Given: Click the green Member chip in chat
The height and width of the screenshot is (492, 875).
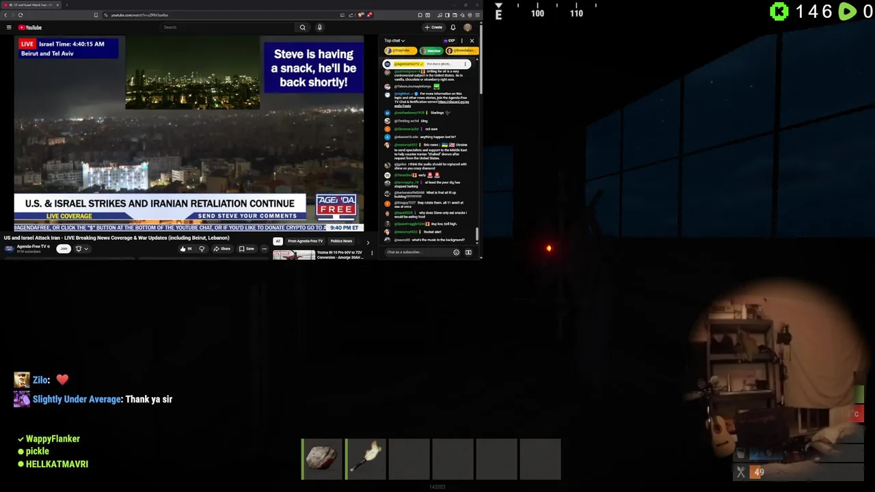Looking at the screenshot, I should coord(431,51).
